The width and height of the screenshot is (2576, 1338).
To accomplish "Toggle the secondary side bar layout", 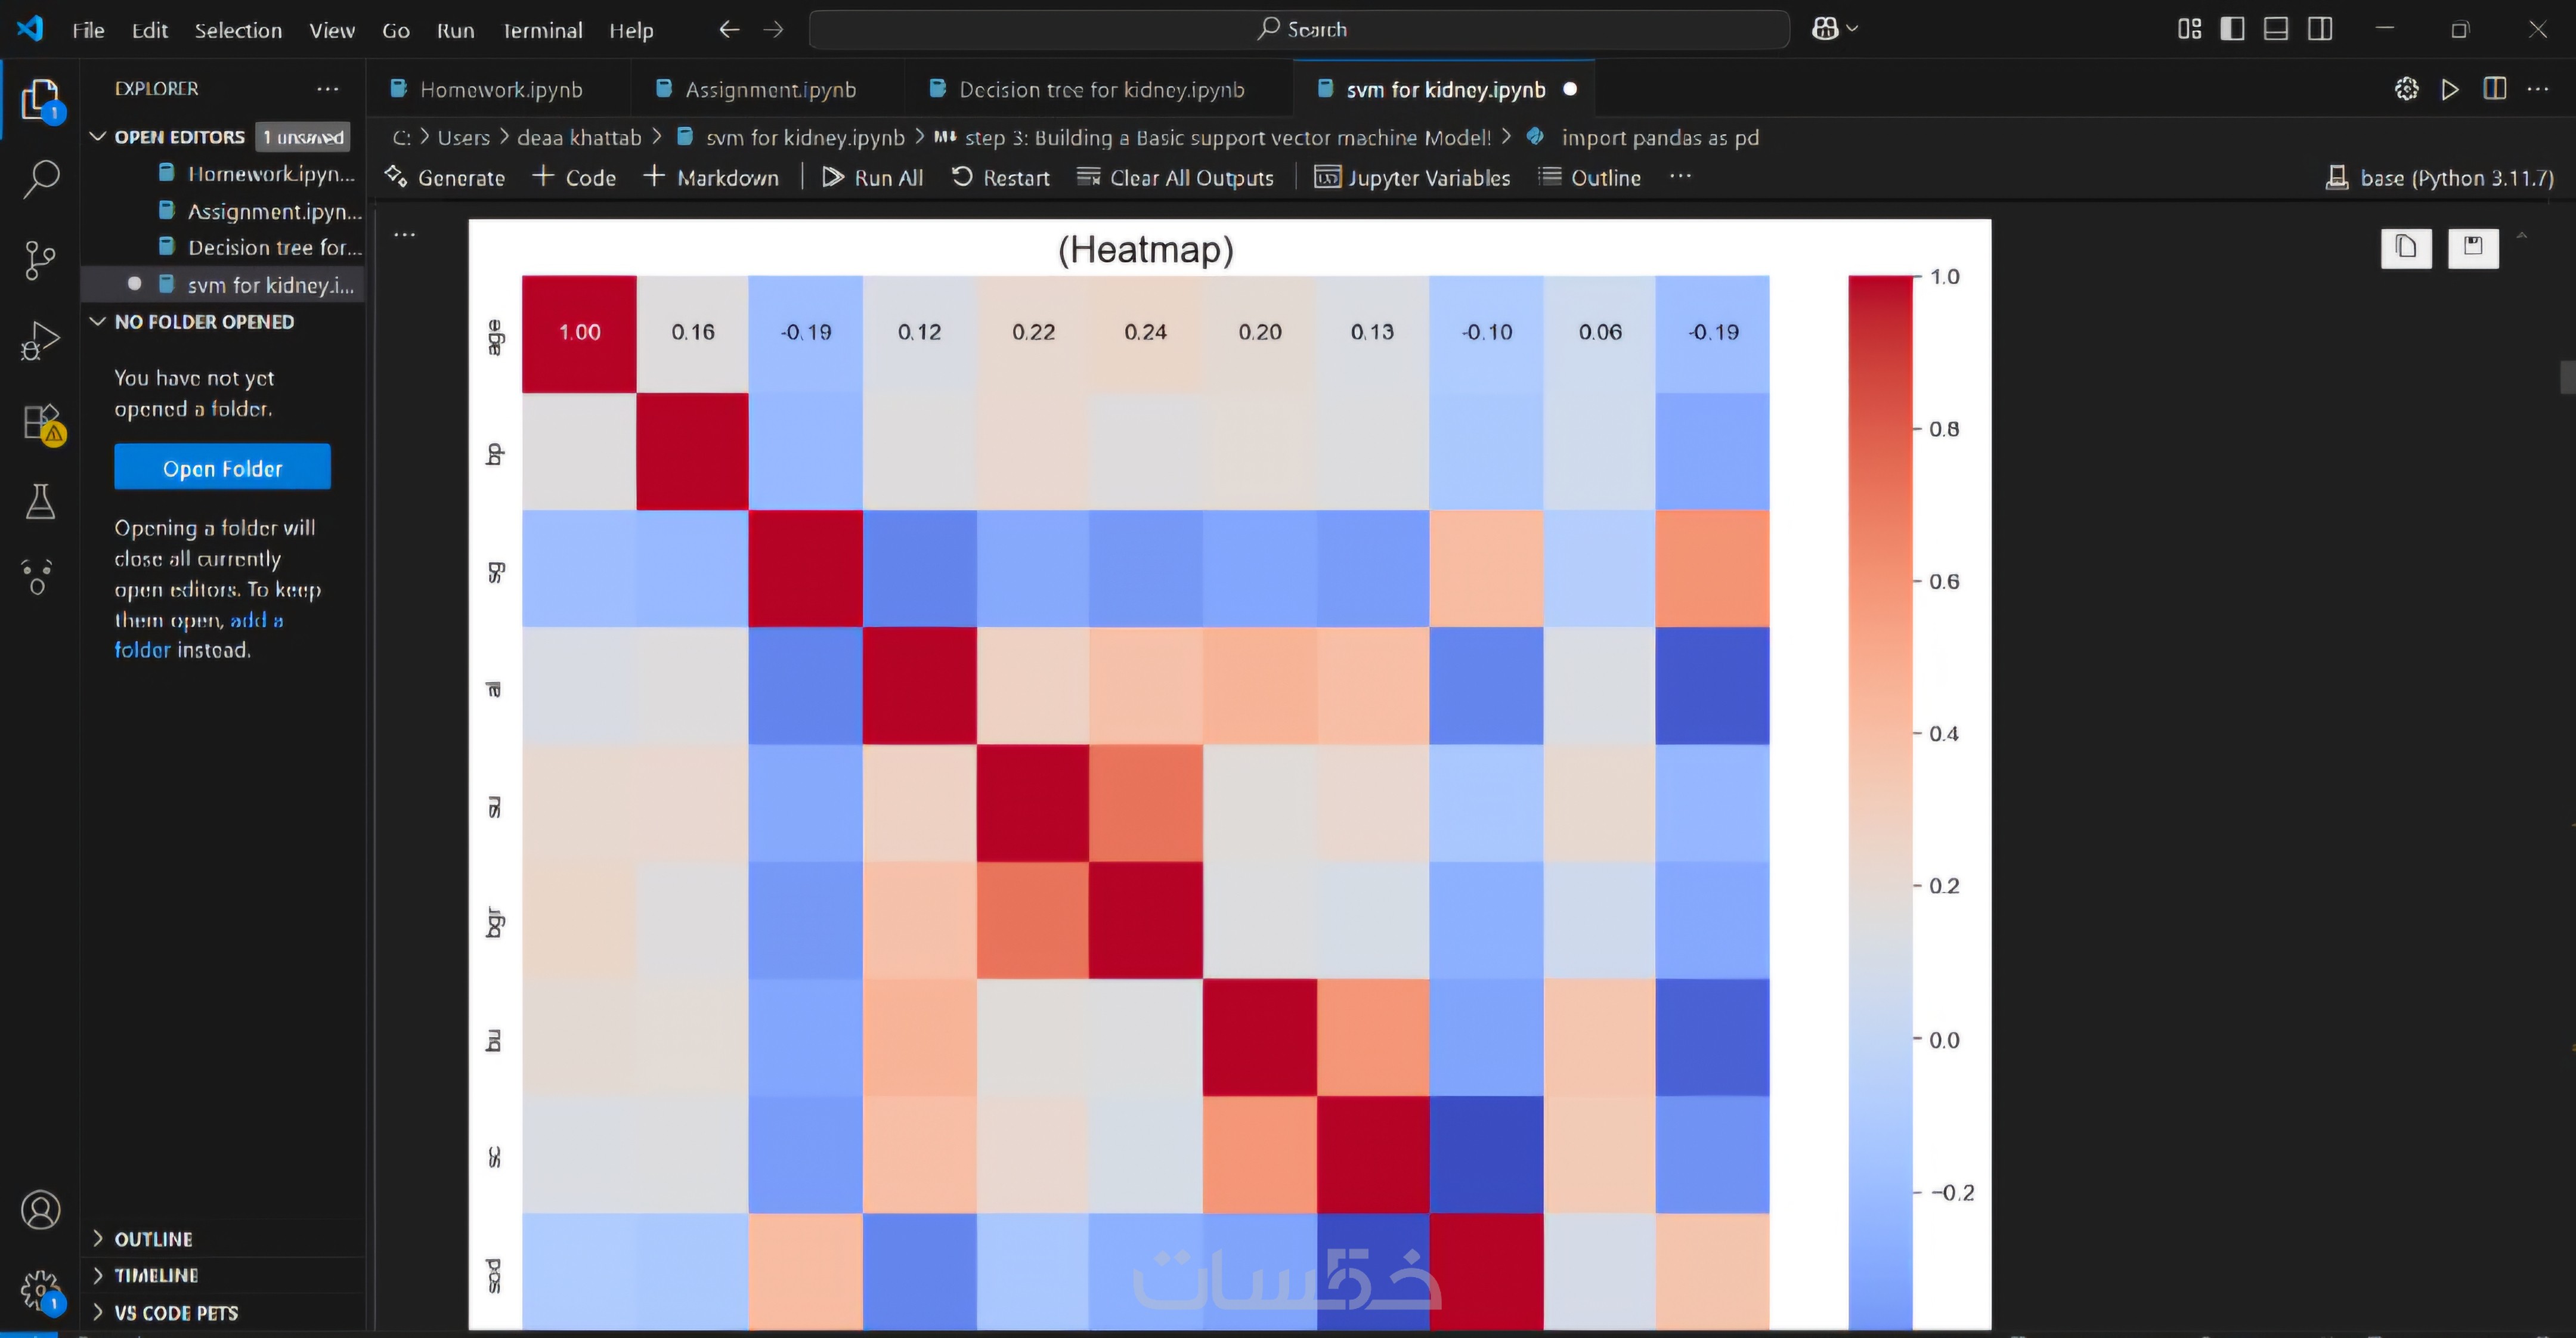I will 2320,29.
